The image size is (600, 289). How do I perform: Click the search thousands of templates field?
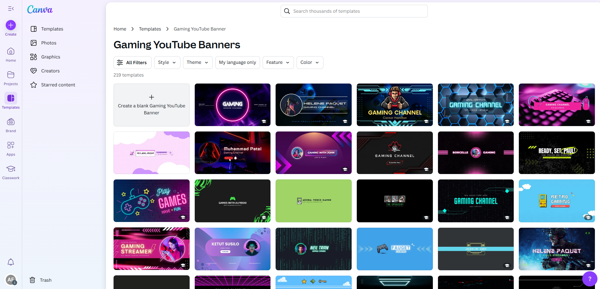pos(354,11)
